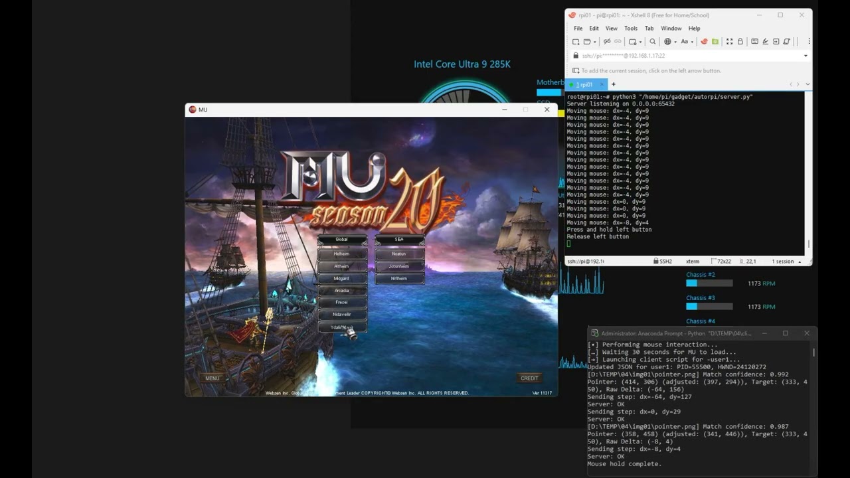Click the Anaconda Prompt title bar icon

[x=595, y=333]
